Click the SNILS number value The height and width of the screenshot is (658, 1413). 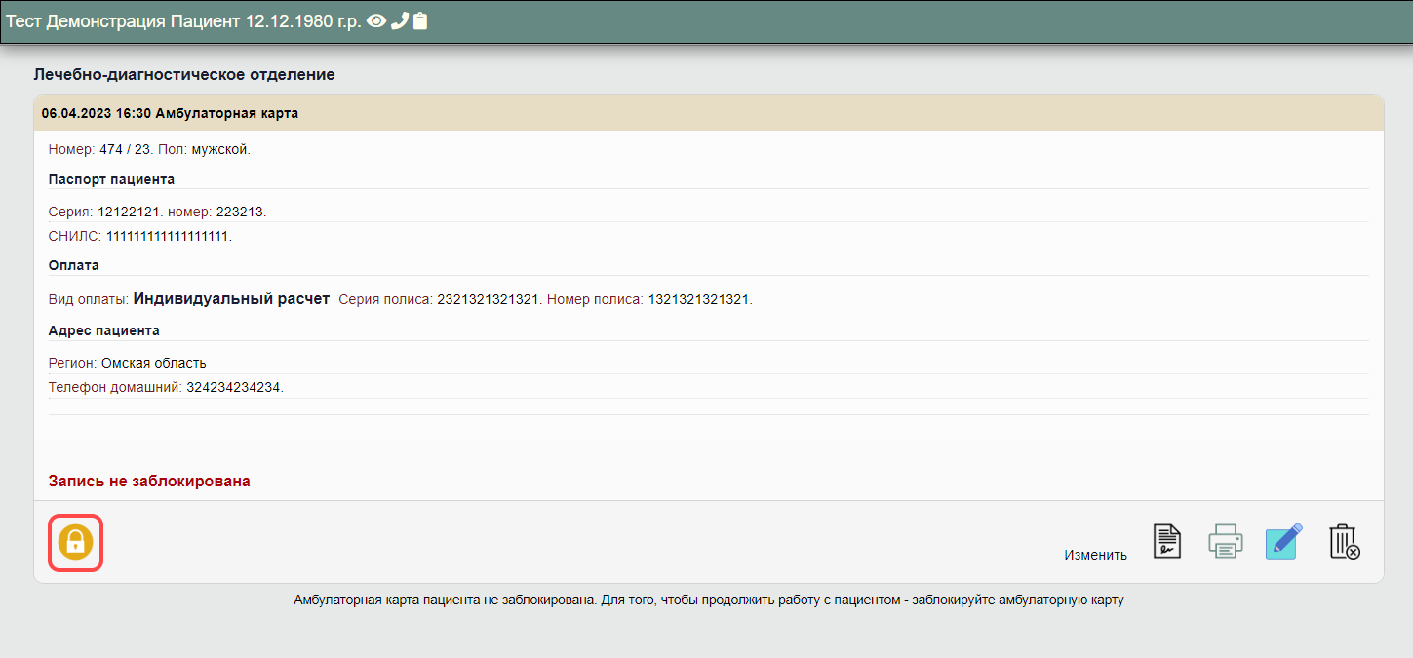(x=168, y=236)
